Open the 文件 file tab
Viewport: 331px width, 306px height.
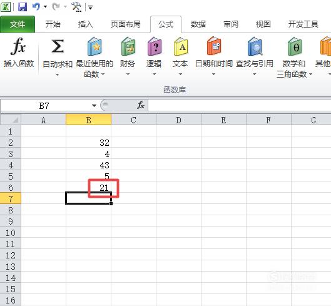click(x=18, y=24)
